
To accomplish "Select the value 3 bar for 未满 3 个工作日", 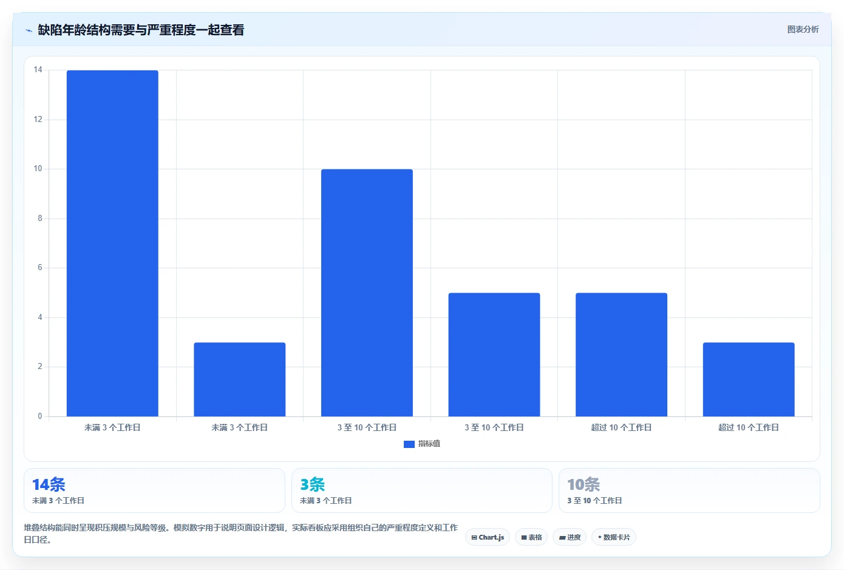I will 240,379.
